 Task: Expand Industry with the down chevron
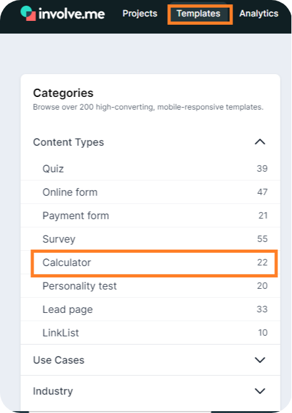pyautogui.click(x=260, y=391)
